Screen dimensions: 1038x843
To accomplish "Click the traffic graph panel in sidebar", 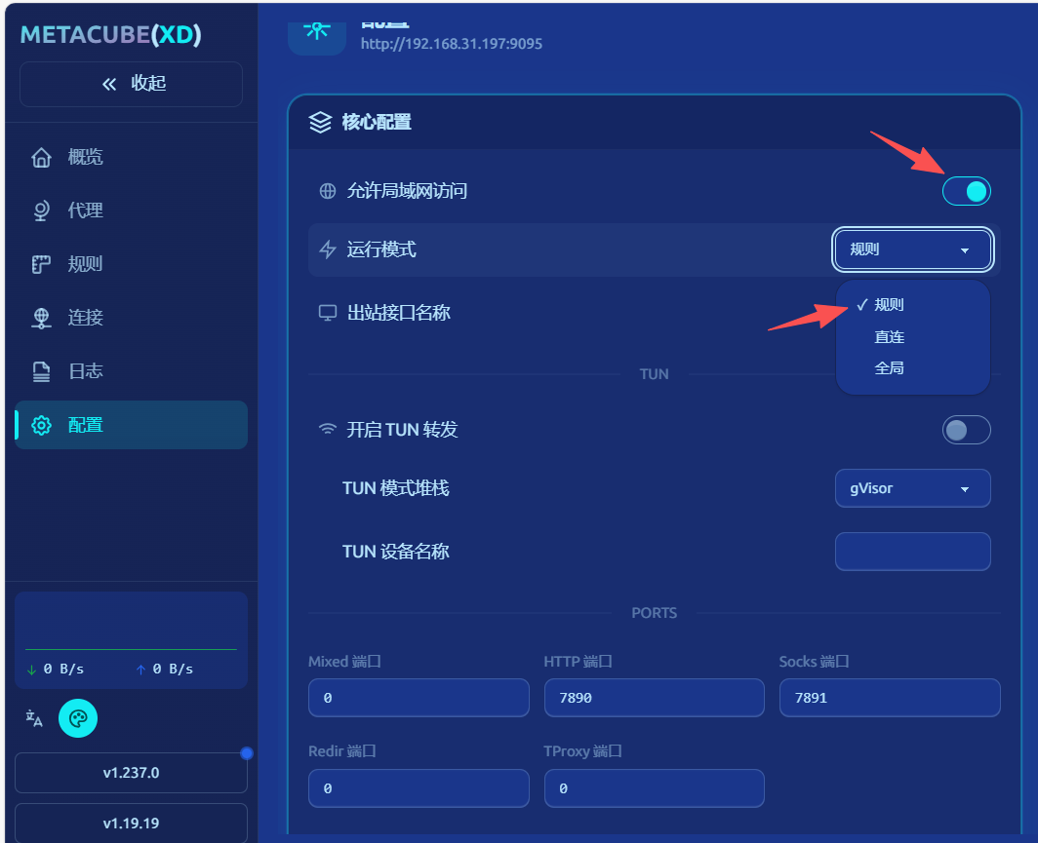I will pos(131,640).
